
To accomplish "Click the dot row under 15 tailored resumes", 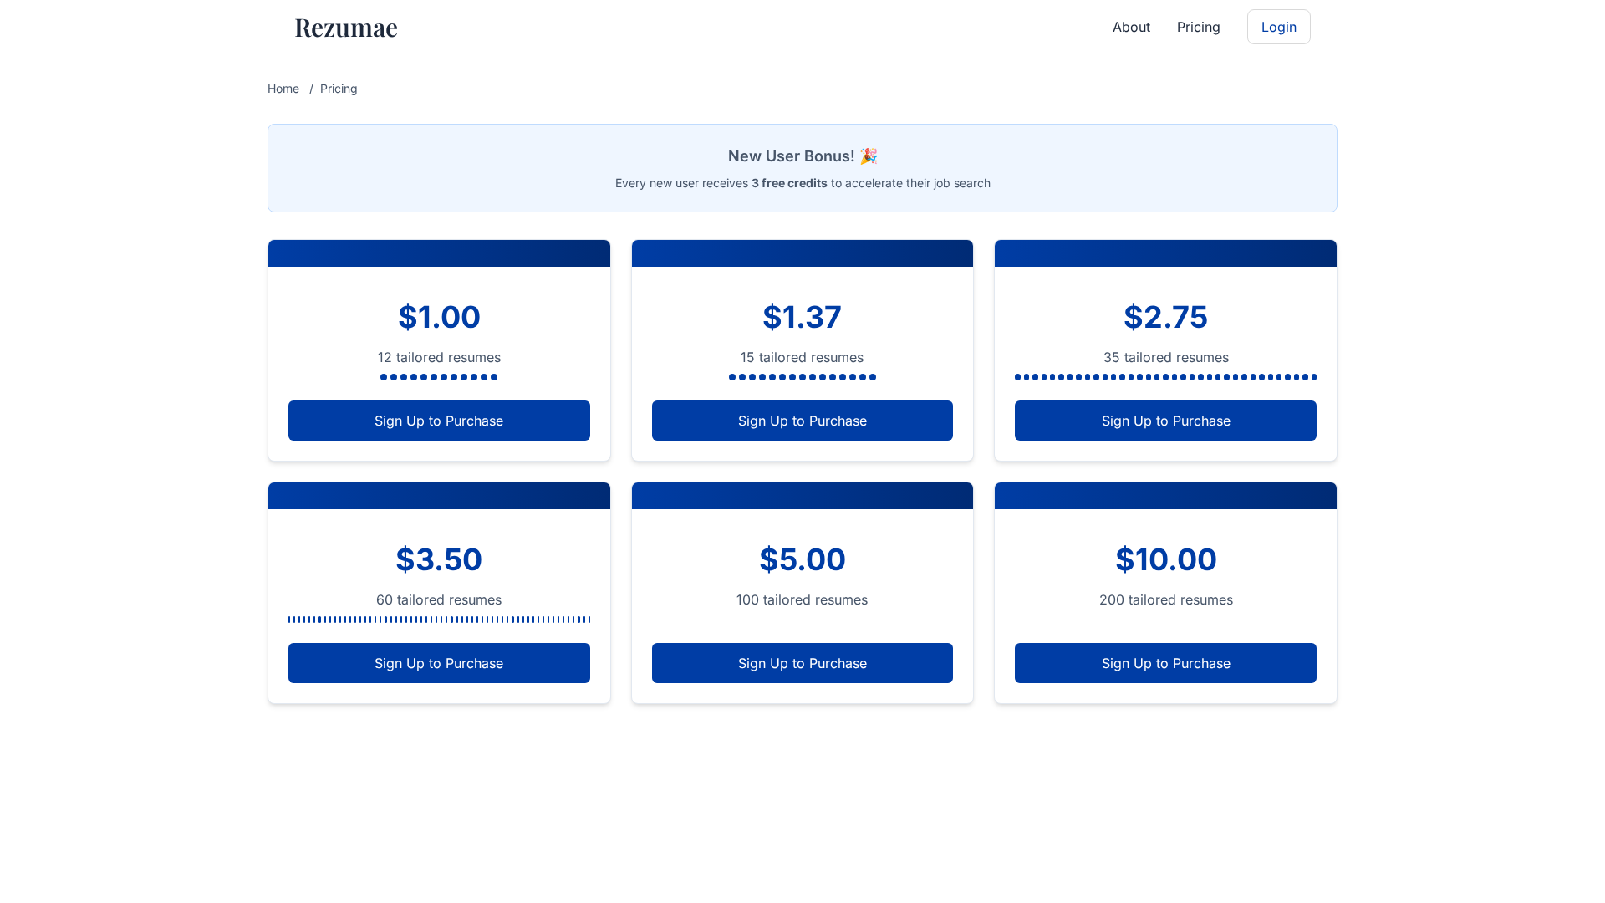I will pos(802,377).
